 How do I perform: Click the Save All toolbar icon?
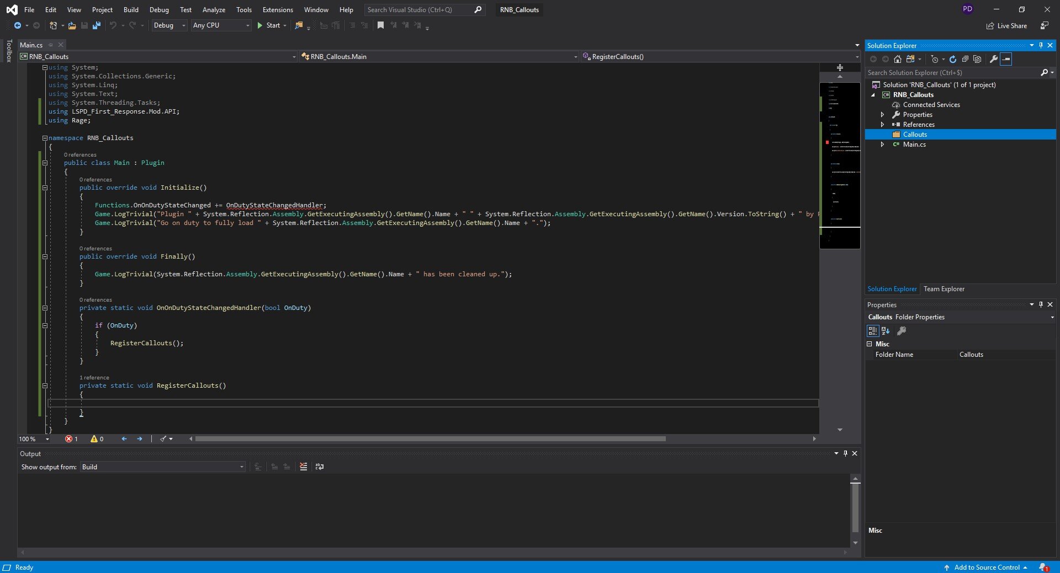(x=97, y=25)
